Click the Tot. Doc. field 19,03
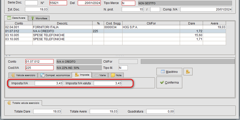 pos(36,9)
